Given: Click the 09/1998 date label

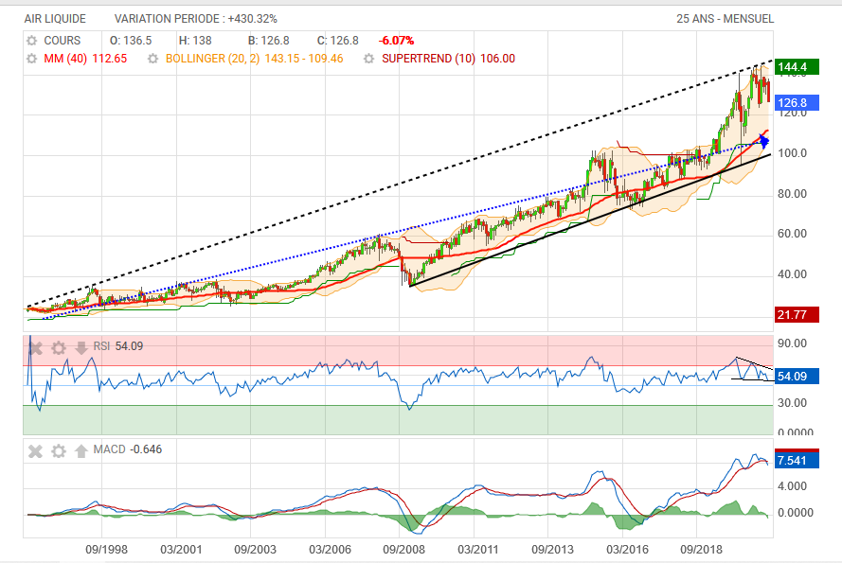Looking at the screenshot, I should coord(106,550).
